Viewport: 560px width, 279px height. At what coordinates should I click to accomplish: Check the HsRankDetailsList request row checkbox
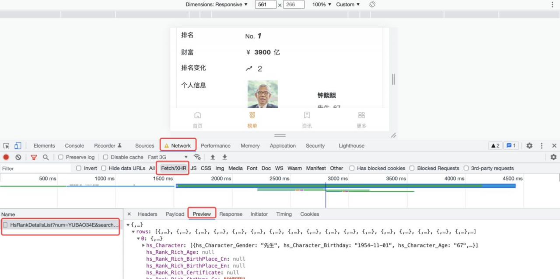(5, 225)
